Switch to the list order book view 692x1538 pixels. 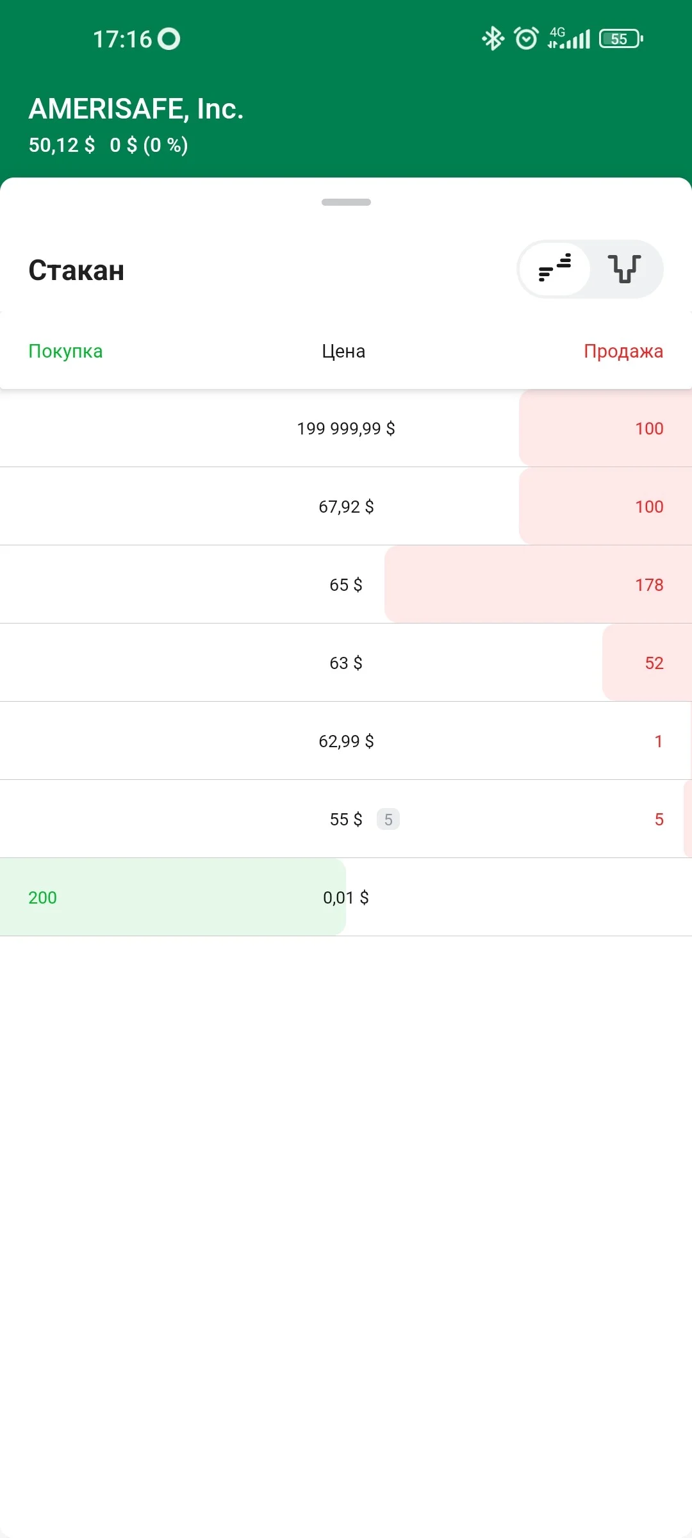[x=555, y=269]
